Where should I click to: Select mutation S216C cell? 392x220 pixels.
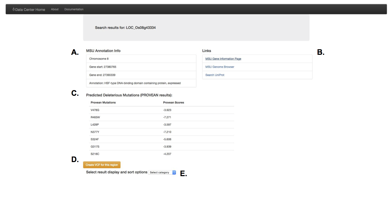click(95, 154)
